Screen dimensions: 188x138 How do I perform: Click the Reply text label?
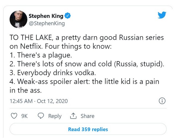point(55,116)
